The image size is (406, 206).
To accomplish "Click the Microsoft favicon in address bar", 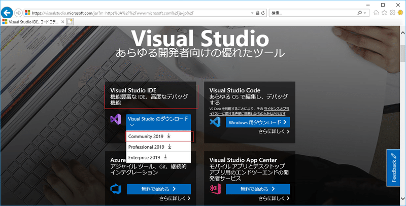I will pyautogui.click(x=28, y=13).
